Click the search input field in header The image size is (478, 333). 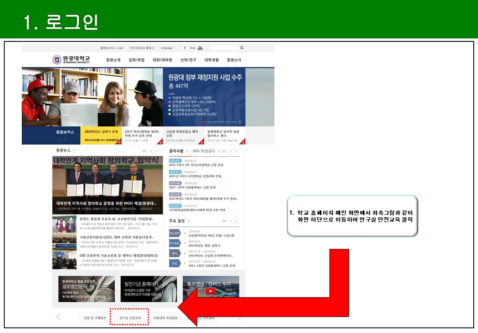click(x=224, y=48)
